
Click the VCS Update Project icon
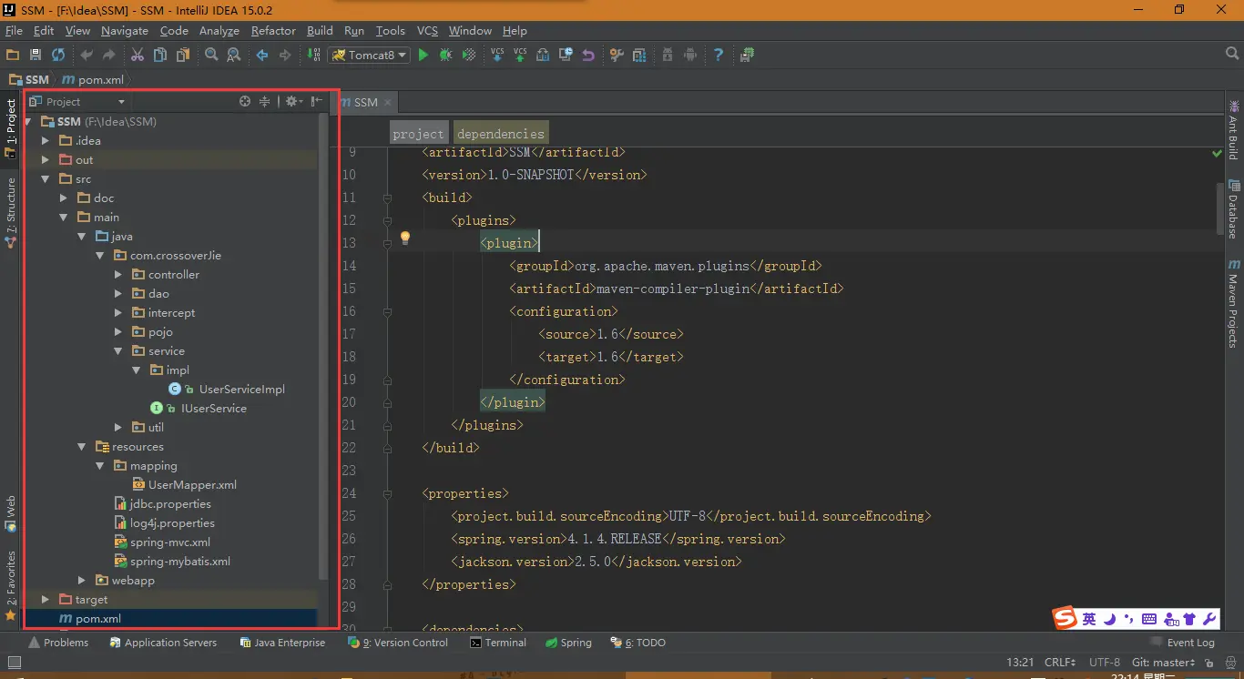tap(497, 56)
